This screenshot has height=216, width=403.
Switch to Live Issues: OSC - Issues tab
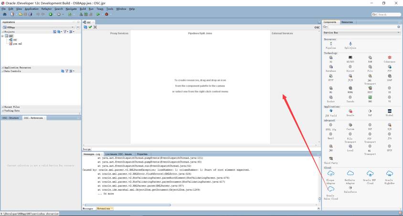pos(118,154)
